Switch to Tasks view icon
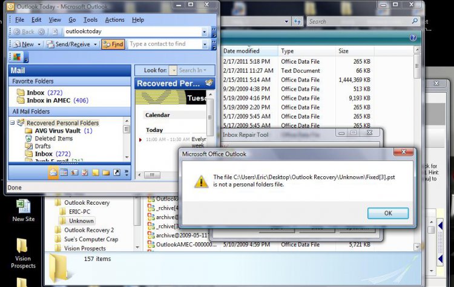 pyautogui.click(x=85, y=173)
